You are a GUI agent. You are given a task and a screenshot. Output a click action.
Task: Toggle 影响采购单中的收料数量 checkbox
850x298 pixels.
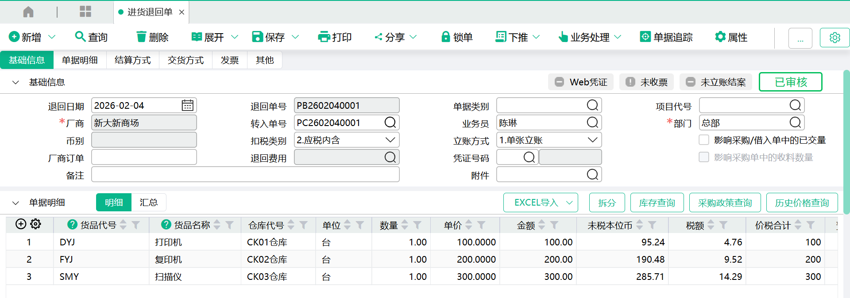(704, 157)
